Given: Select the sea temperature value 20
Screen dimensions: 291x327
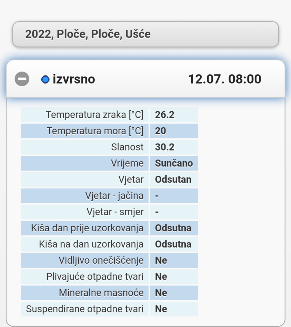Looking at the screenshot, I should point(161,131).
